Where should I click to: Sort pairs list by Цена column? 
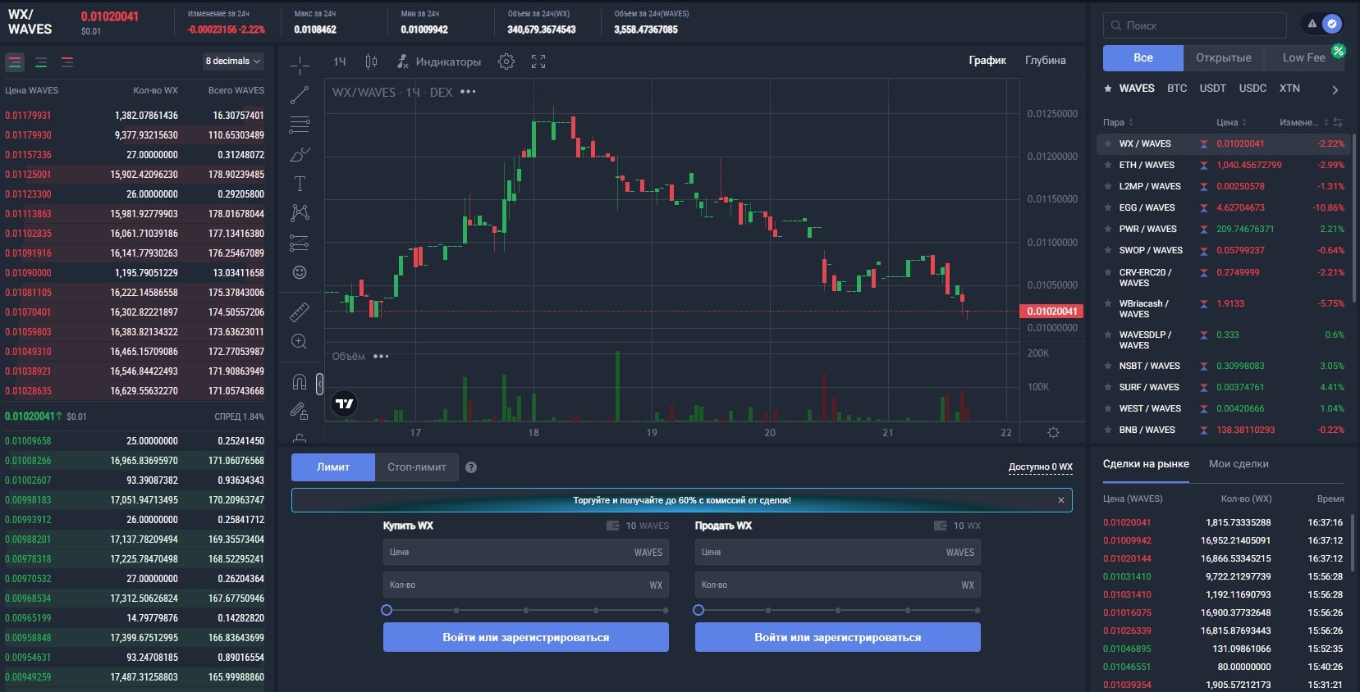1231,122
